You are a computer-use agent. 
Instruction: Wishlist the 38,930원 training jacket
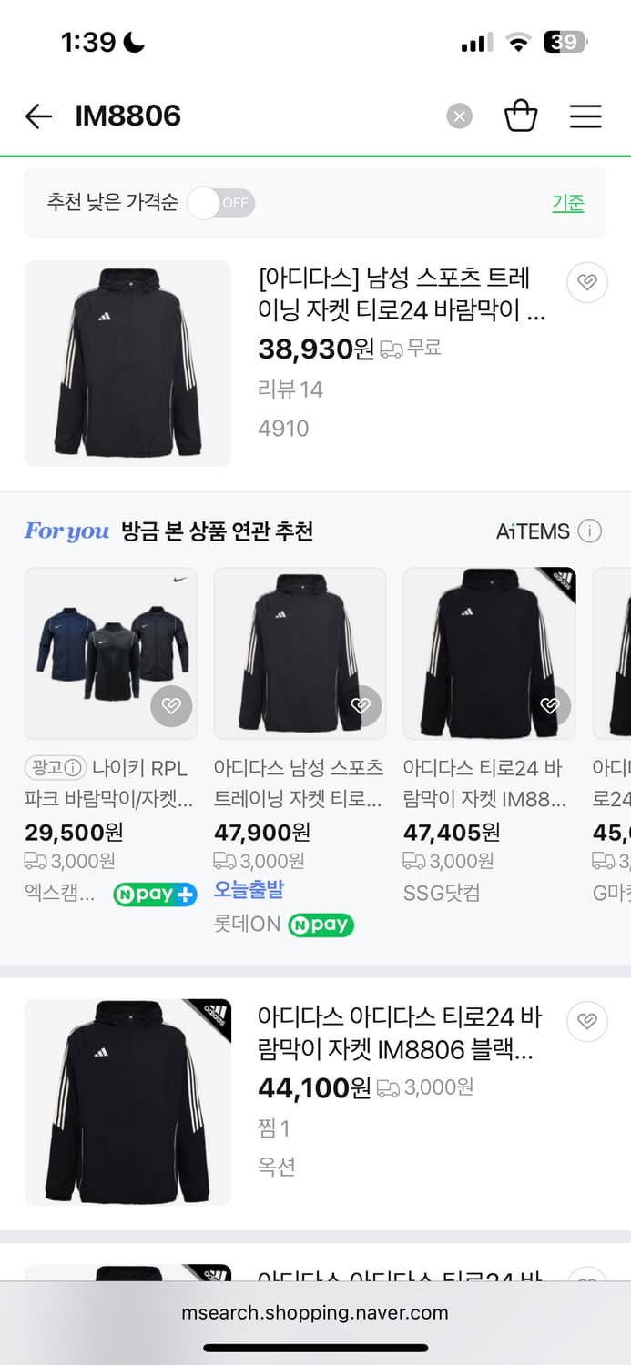point(587,283)
